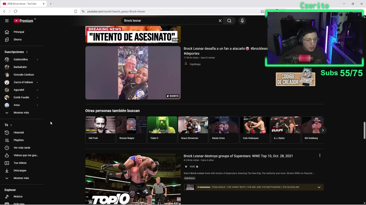Open a new browser tab

(x=51, y=4)
